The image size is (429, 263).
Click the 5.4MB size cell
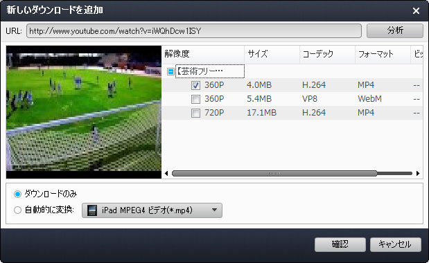click(x=259, y=99)
